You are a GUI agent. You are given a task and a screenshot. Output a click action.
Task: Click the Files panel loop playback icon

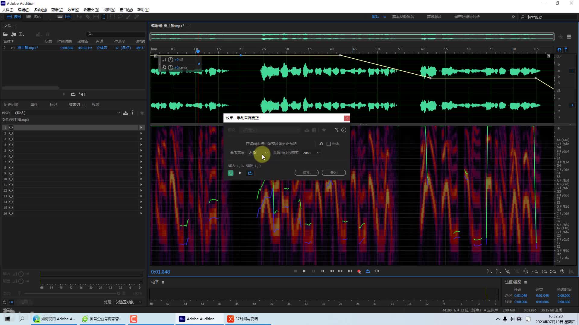point(73,94)
